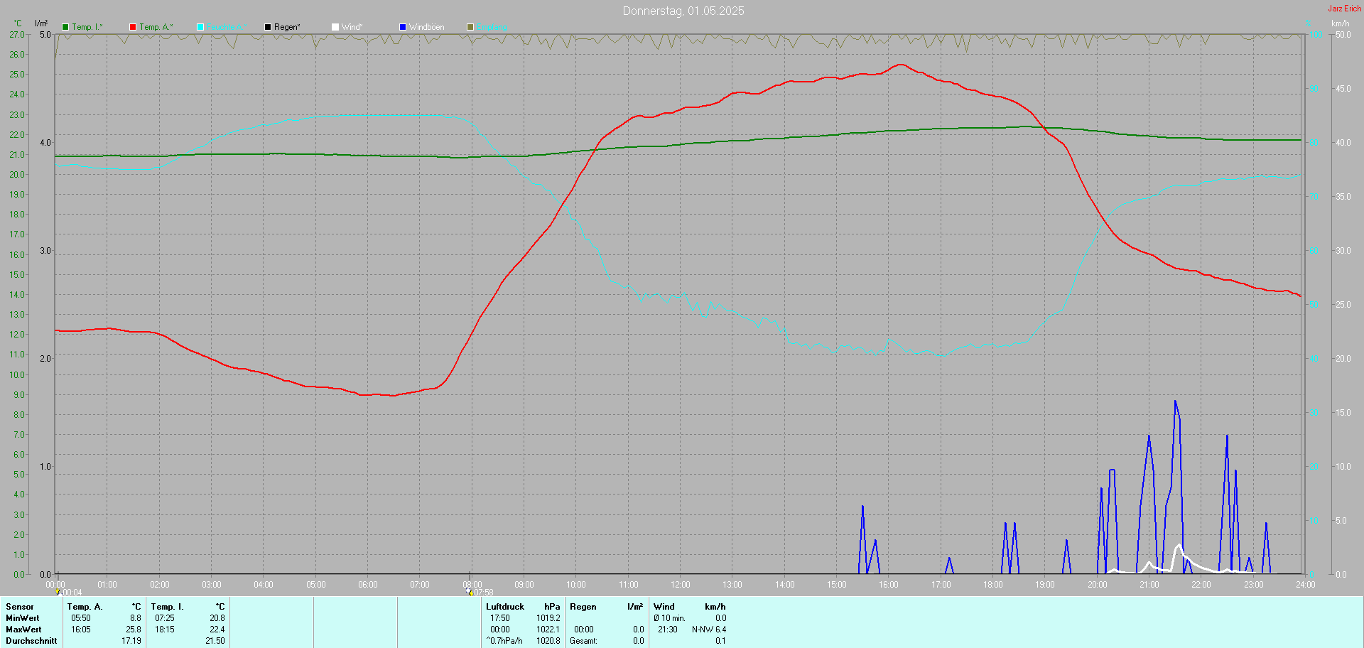Click the '^0.7hPa/h' pressure trend value

(504, 641)
